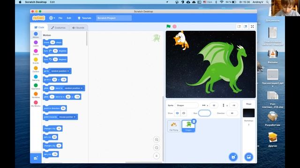This screenshot has width=300, height=168.
Task: Delete the Dragon sprite with trash icon
Action: 194,121
